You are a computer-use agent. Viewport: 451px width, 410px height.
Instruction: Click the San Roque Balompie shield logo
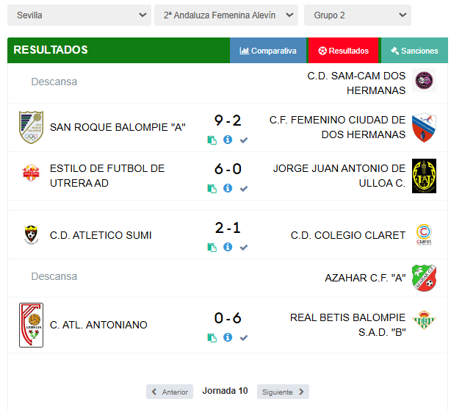31,127
